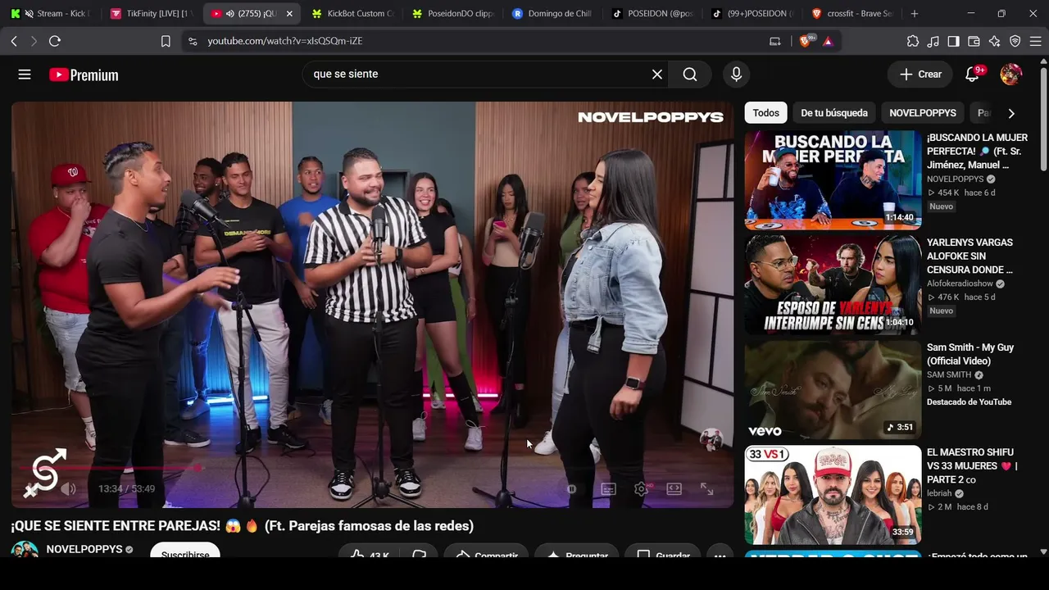
Task: Switch to the Domingo de Chill tab
Action: pos(552,14)
